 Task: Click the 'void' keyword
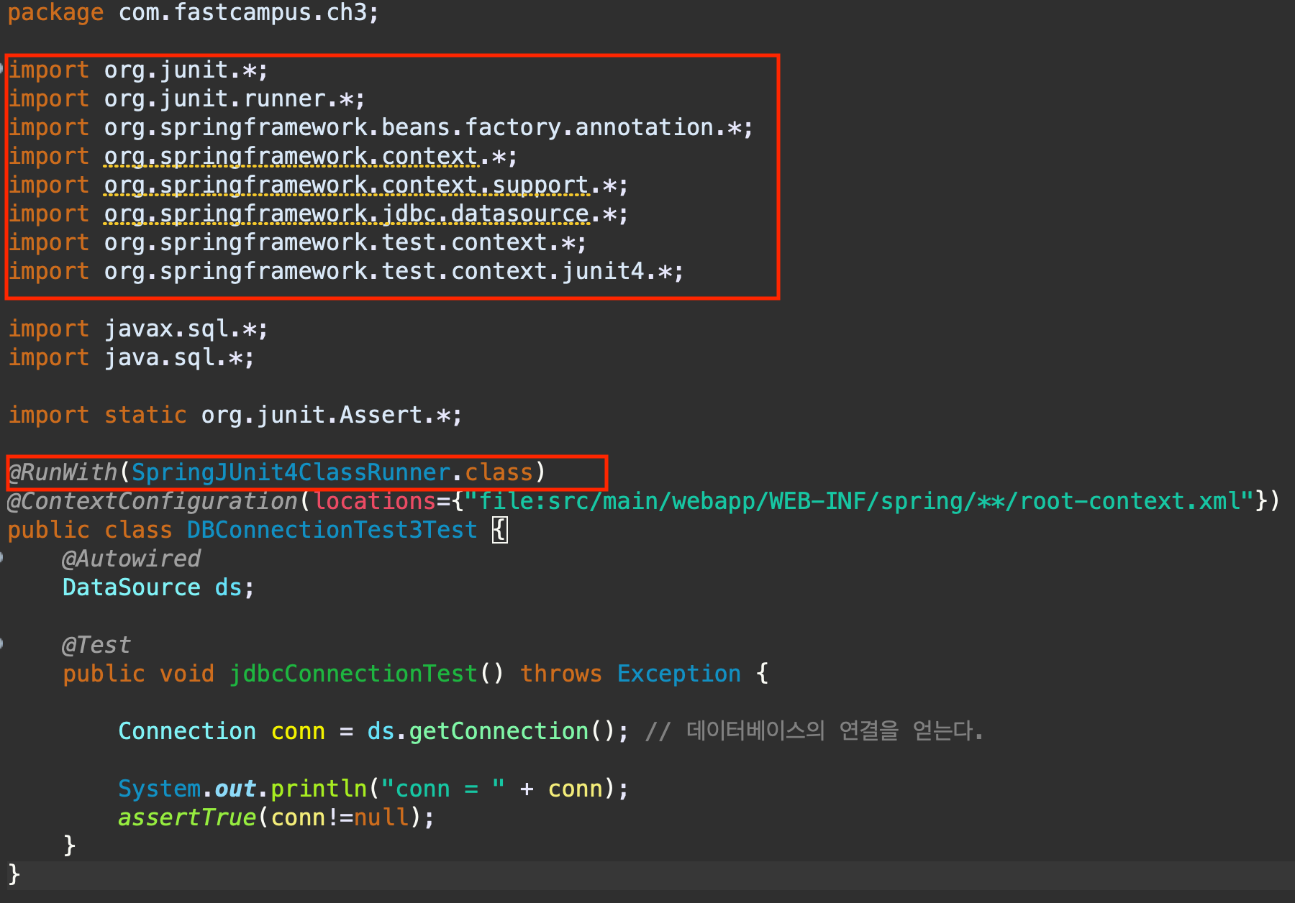186,674
